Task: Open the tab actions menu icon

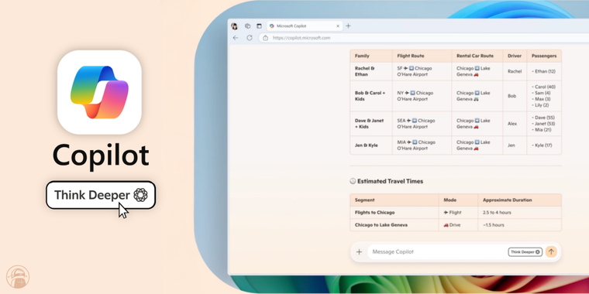Action: tap(259, 26)
